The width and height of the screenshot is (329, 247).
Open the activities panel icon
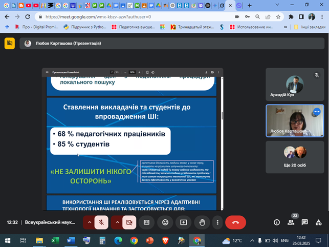[318, 222]
